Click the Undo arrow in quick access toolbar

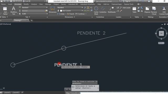14,1
